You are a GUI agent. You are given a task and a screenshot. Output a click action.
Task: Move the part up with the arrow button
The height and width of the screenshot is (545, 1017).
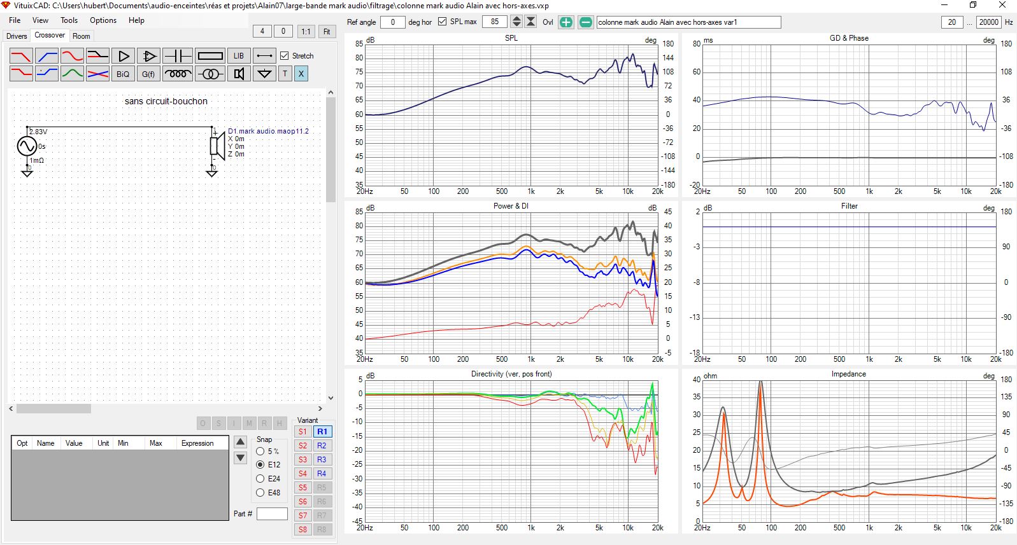240,442
